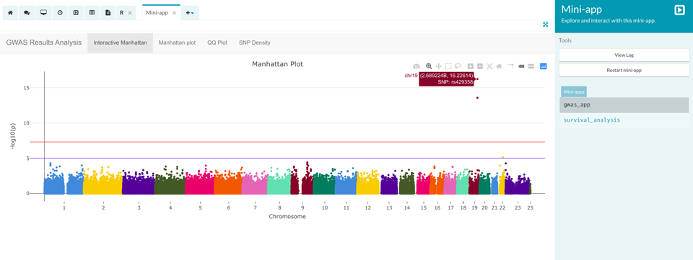Enable compare data on hover
693x260 pixels.
click(531, 66)
